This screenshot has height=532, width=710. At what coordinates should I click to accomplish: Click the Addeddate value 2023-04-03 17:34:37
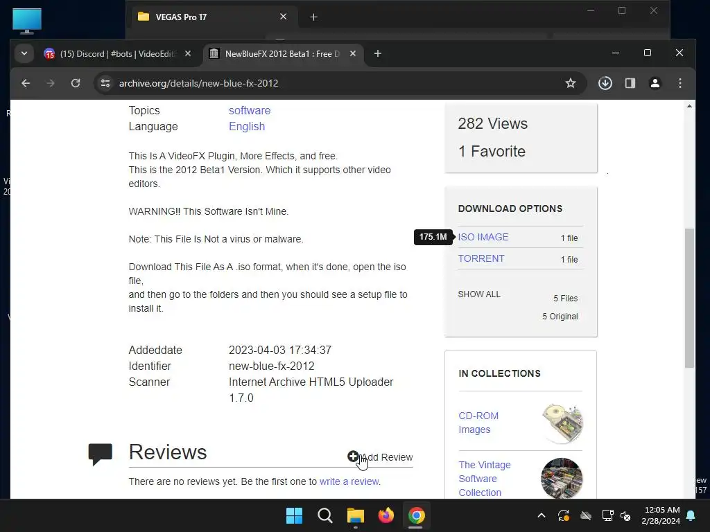coord(280,350)
